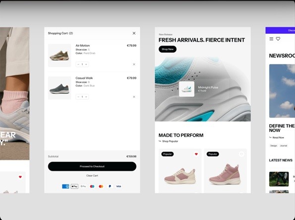Select the American Express payment icon

(65, 186)
